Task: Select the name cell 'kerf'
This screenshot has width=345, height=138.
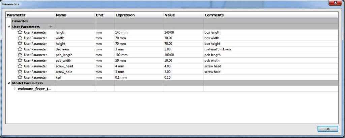Action: 75,77
